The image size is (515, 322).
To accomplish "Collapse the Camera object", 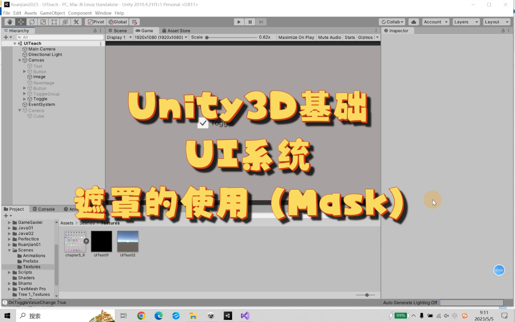I will click(20, 110).
